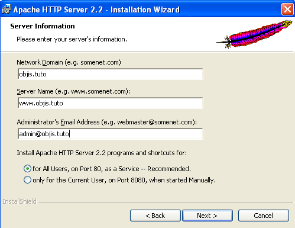Screen dimensions: 295x228
Task: Click the Apache feather logo
Action: 254,34
